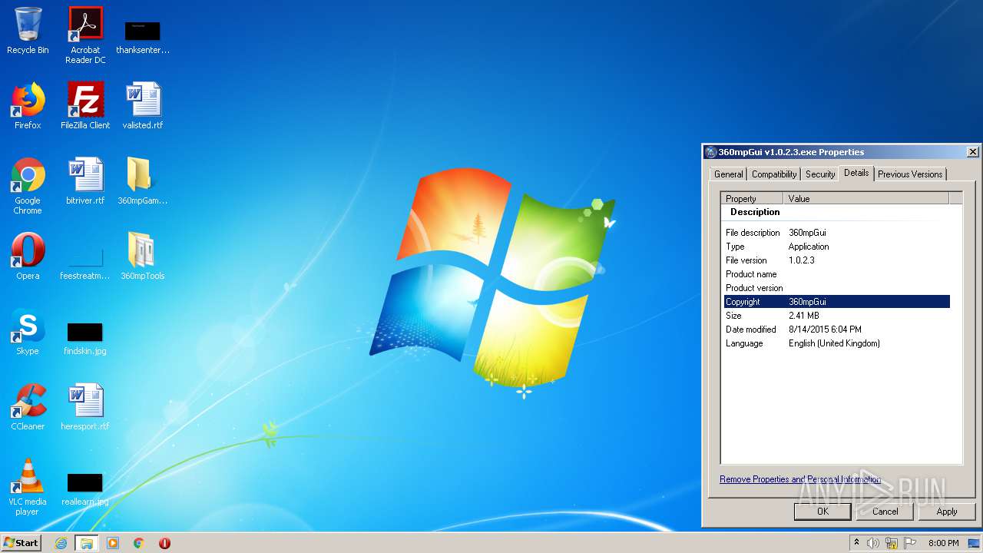Select the Firefox desktop shortcut
The height and width of the screenshot is (553, 983).
(x=28, y=106)
